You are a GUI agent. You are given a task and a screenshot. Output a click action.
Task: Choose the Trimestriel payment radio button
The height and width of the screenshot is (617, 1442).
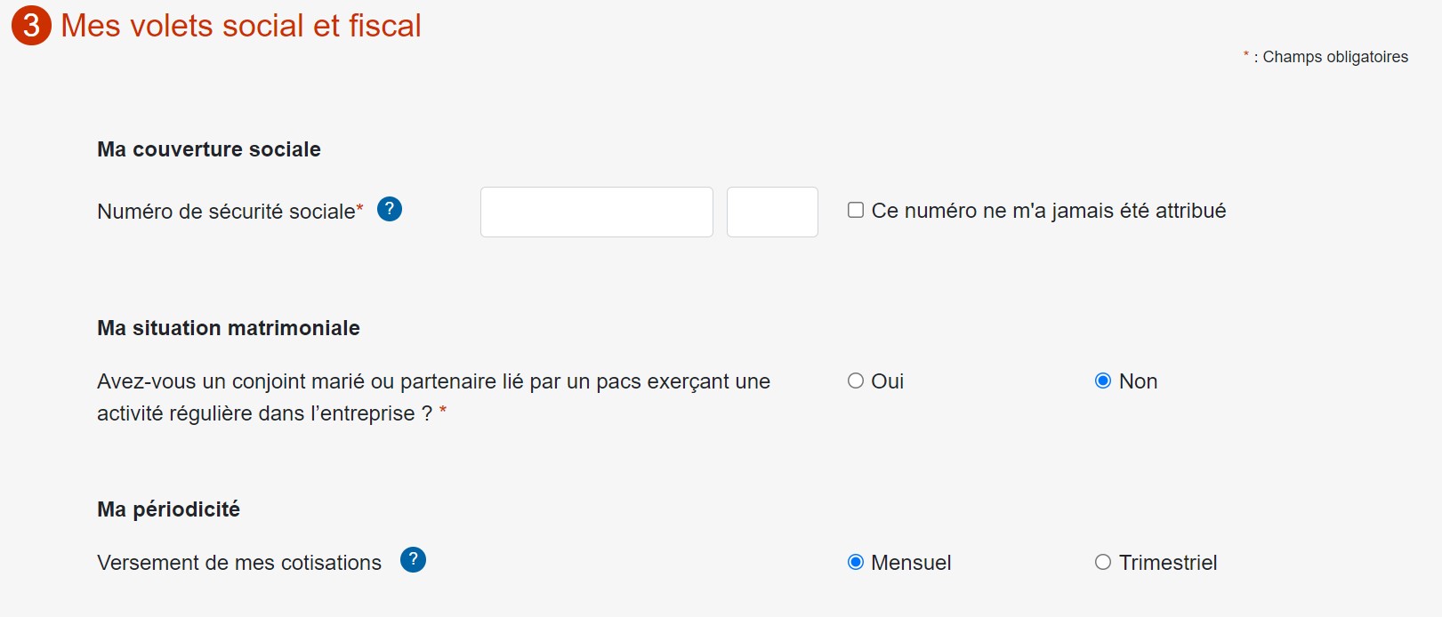point(1103,562)
